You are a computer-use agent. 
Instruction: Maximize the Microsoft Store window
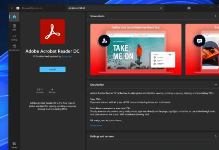pos(211,7)
